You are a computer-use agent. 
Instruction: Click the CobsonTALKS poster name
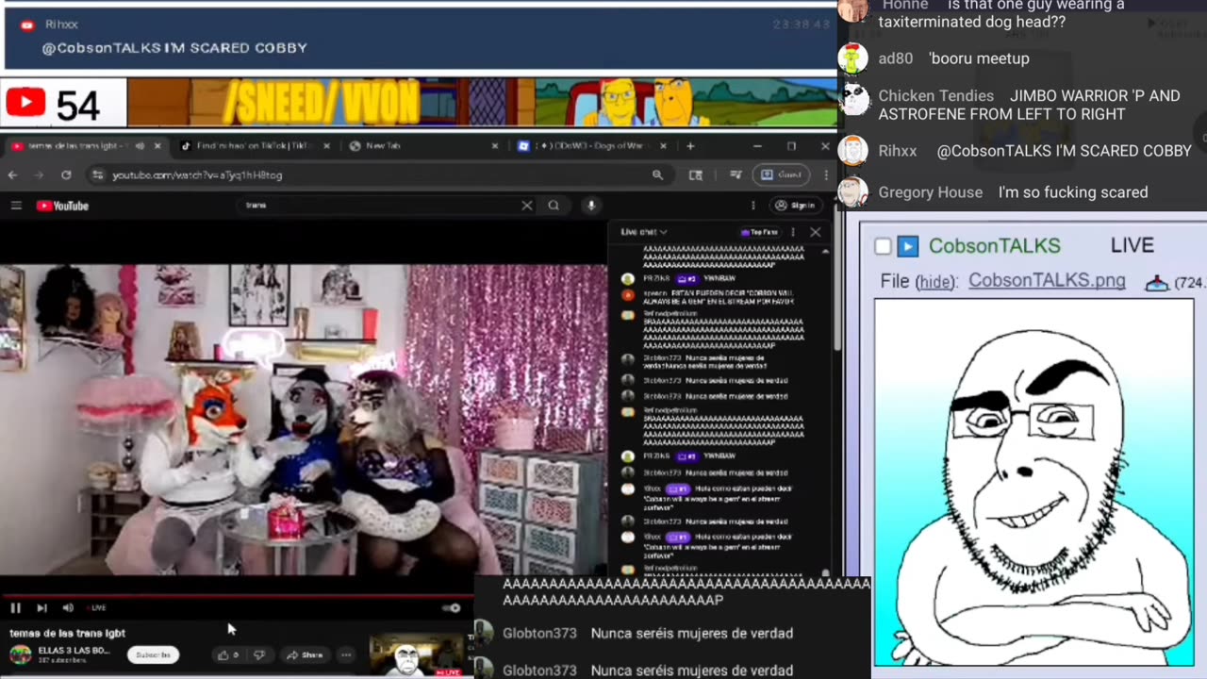(994, 246)
